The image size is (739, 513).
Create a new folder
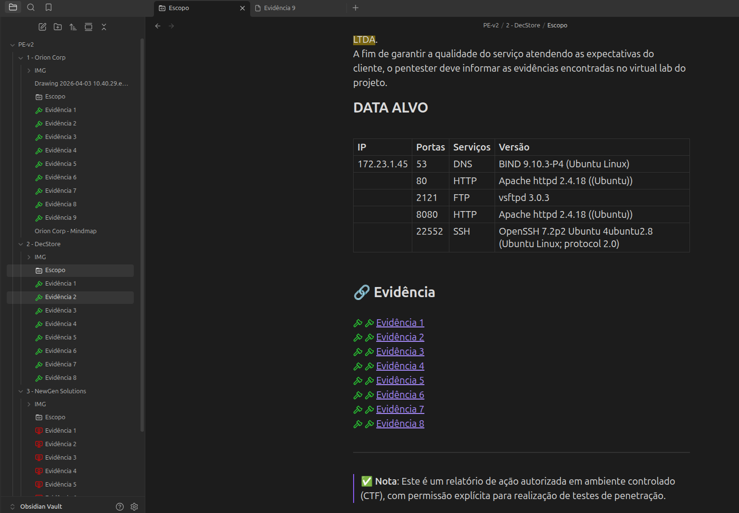(x=58, y=27)
